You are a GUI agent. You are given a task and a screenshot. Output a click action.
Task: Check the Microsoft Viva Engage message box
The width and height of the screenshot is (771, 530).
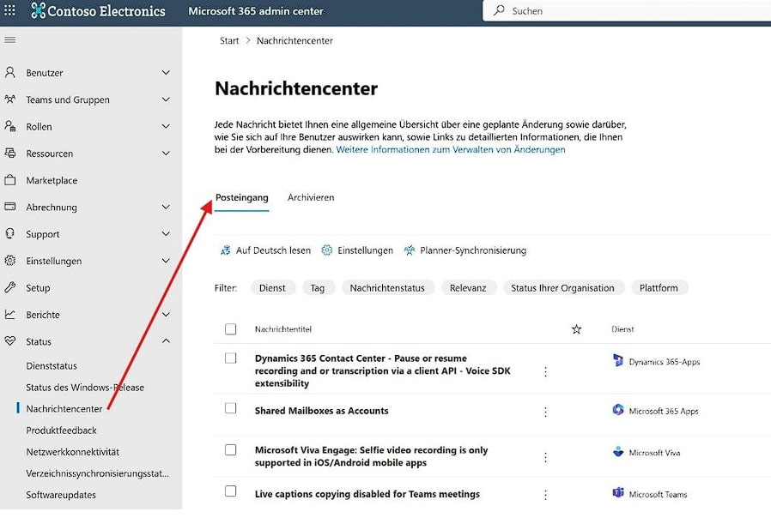pyautogui.click(x=231, y=450)
